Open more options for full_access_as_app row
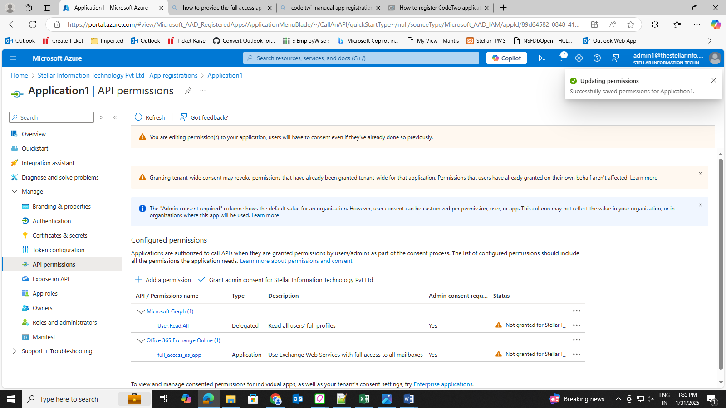The width and height of the screenshot is (726, 408). [x=577, y=355]
